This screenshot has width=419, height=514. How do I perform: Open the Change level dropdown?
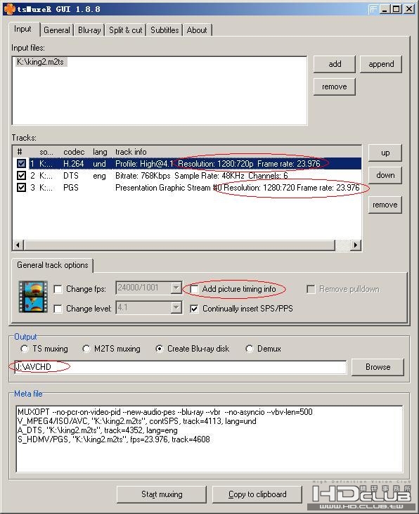point(176,307)
